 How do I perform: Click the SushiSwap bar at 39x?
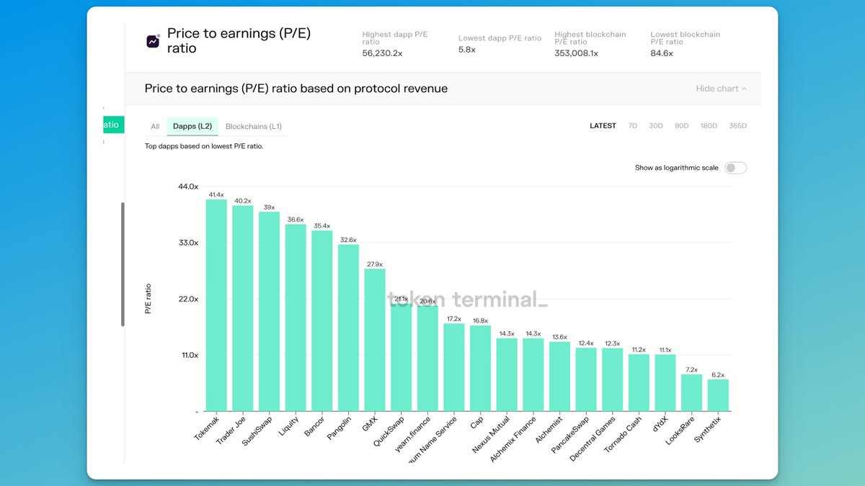coord(269,312)
